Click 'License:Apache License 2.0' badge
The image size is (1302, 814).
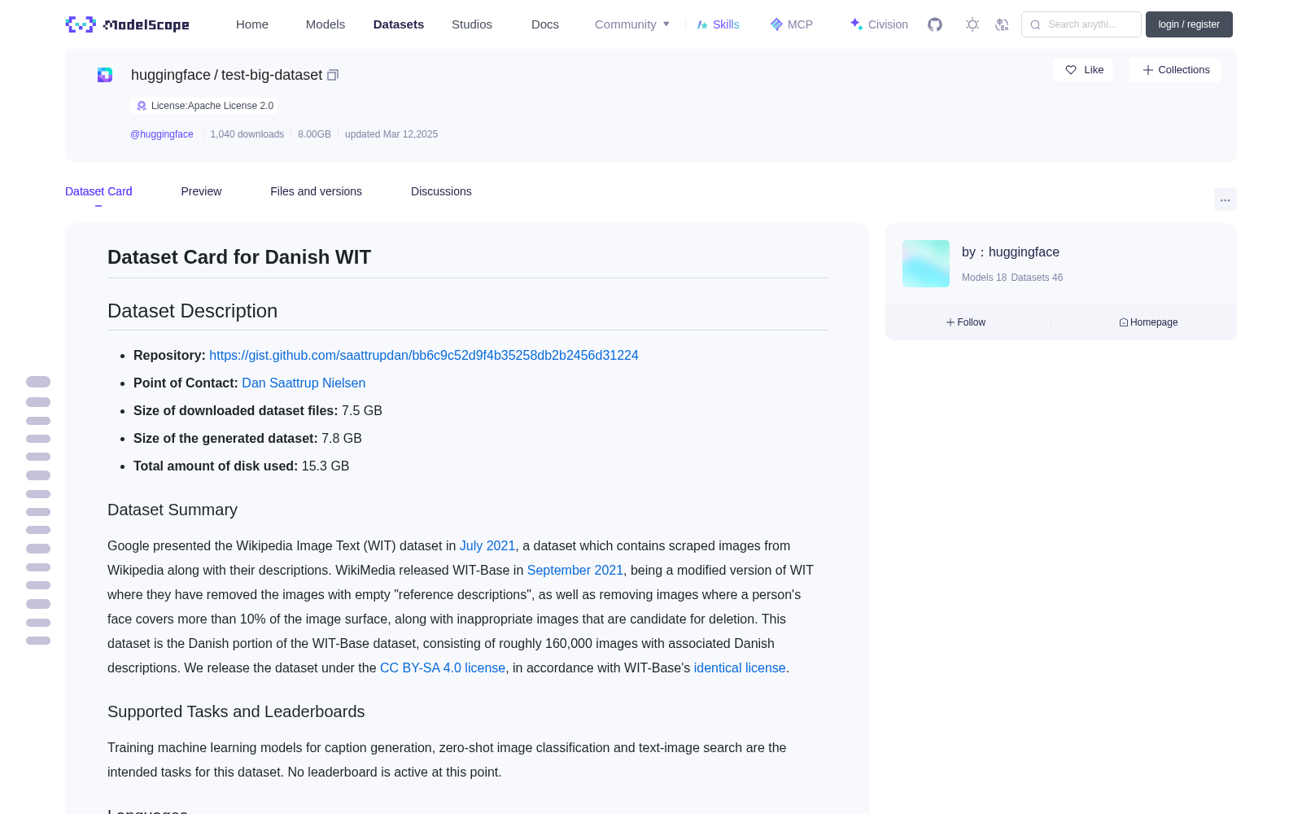[204, 106]
